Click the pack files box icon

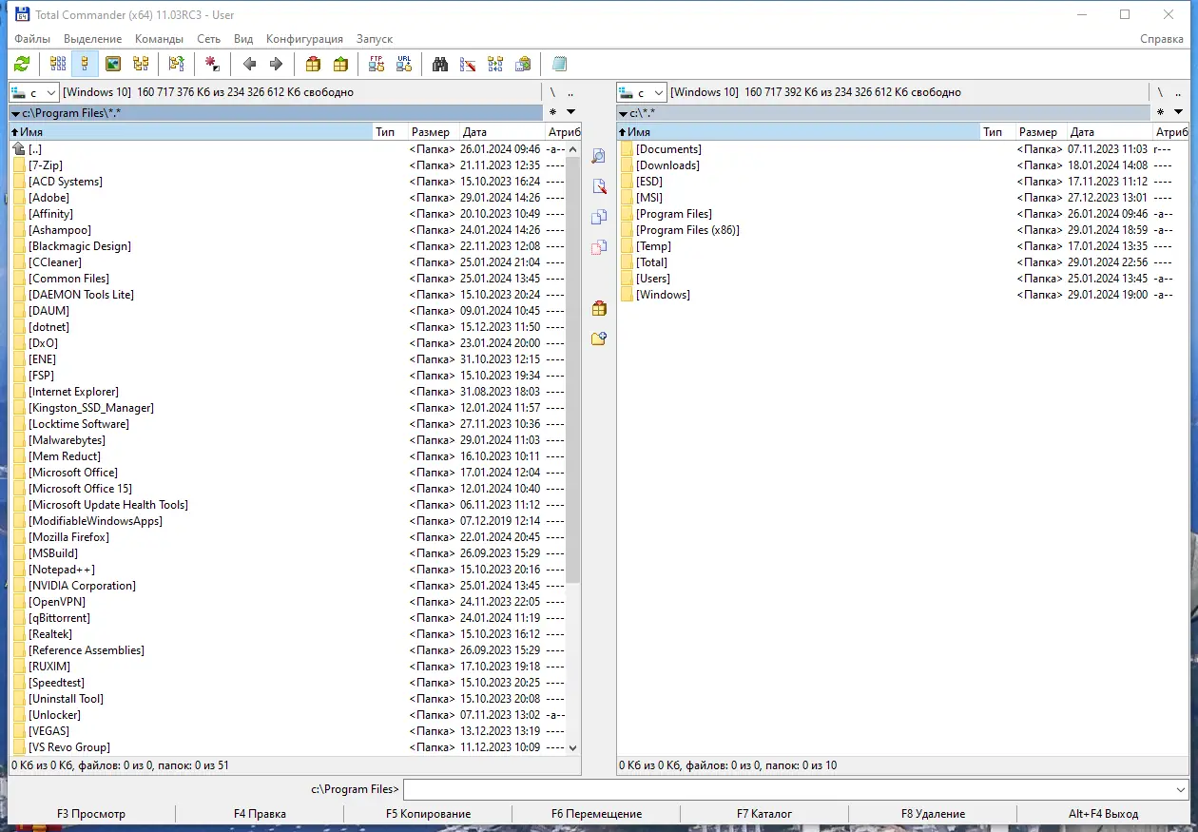pyautogui.click(x=313, y=64)
